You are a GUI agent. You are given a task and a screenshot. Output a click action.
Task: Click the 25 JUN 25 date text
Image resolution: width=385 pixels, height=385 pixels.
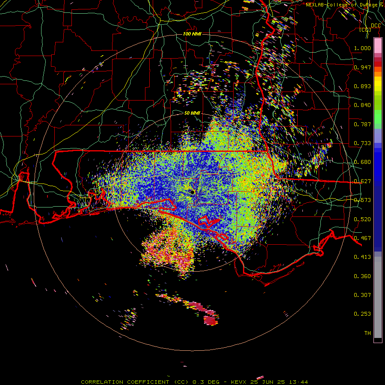(x=268, y=382)
